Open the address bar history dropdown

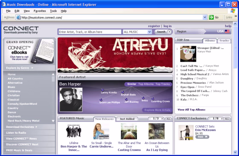(x=205, y=17)
